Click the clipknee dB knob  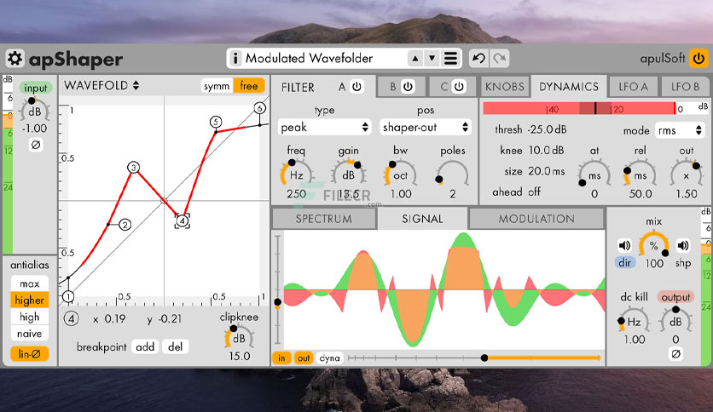239,338
